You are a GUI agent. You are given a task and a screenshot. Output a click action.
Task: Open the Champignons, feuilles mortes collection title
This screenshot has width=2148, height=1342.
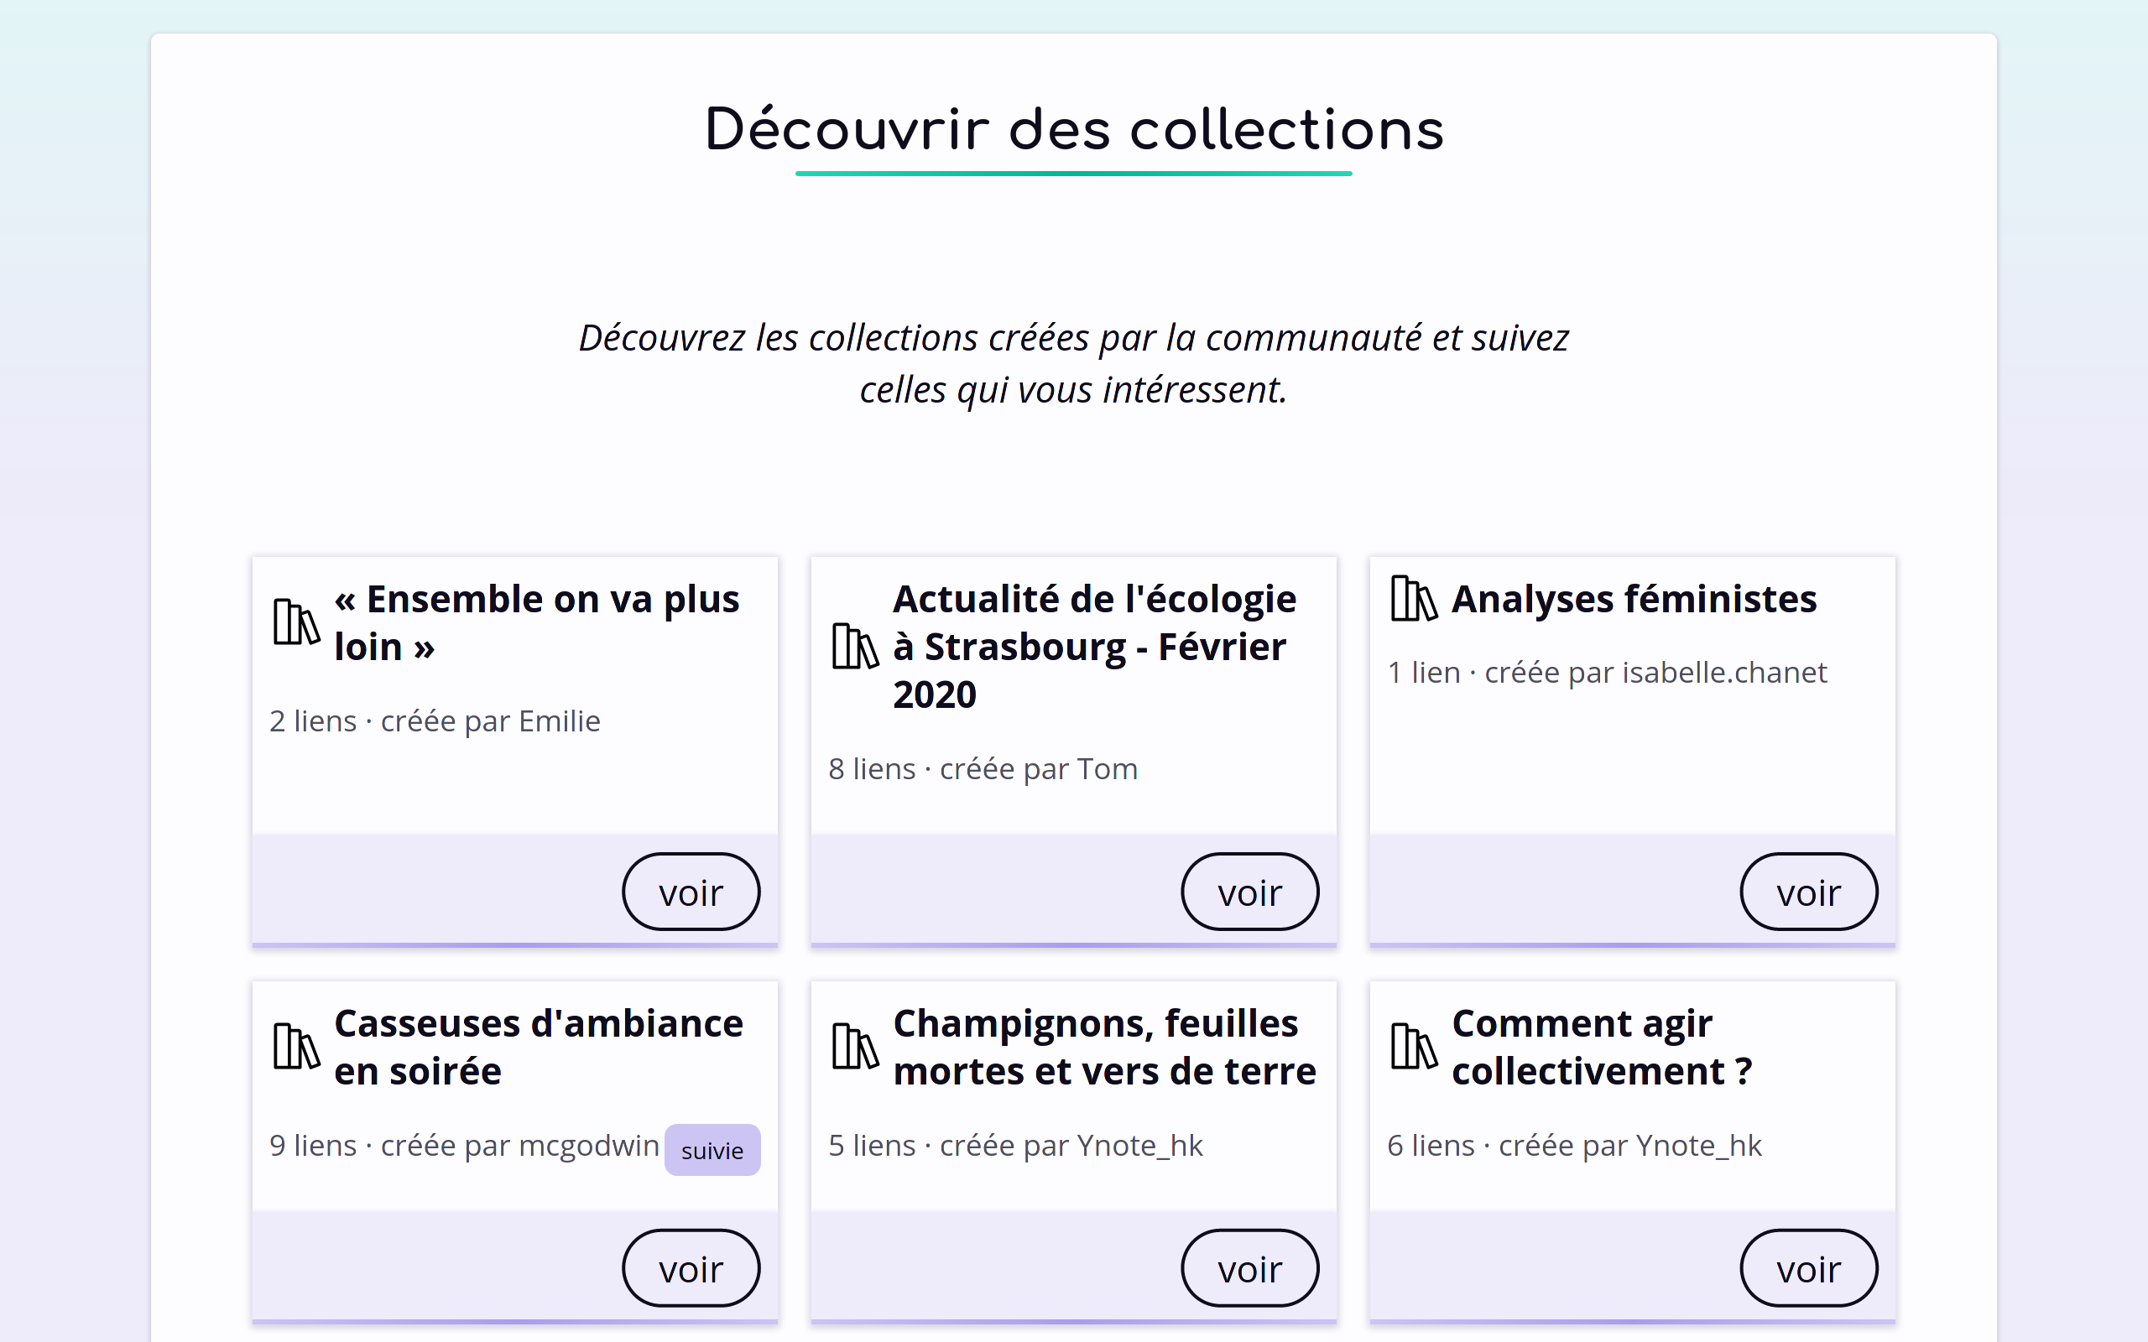pos(1103,1048)
